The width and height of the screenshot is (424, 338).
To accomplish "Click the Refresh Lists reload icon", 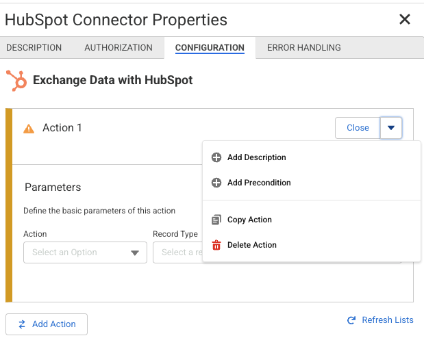I will tap(351, 320).
